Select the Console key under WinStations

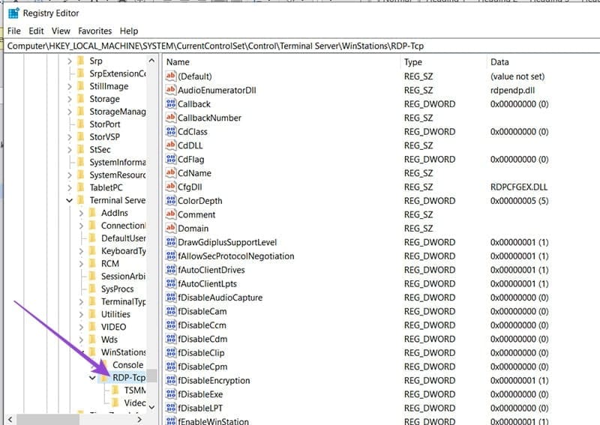tap(127, 364)
